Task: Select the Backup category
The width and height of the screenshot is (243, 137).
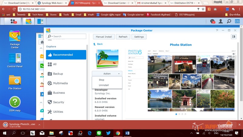Action: [x=66, y=74]
